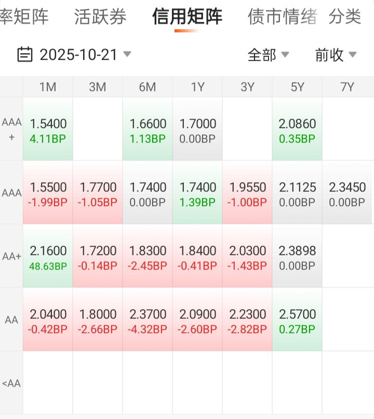Click the 1Y column header
374x419 pixels.
point(197,87)
